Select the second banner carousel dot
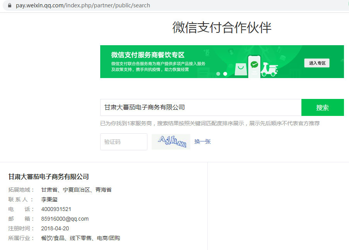This screenshot has width=349, height=250. pyautogui.click(x=225, y=74)
